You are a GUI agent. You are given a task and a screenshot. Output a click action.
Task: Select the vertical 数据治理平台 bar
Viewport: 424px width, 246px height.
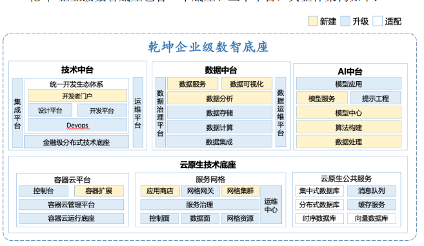tap(160, 113)
